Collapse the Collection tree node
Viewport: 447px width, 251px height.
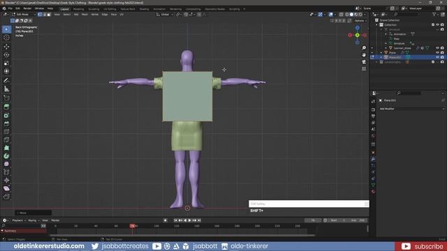coord(377,25)
